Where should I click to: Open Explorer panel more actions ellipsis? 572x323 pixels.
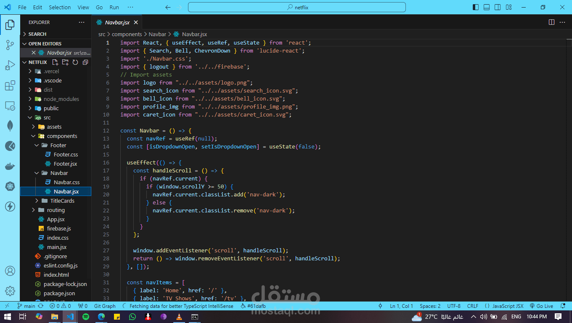pyautogui.click(x=81, y=22)
